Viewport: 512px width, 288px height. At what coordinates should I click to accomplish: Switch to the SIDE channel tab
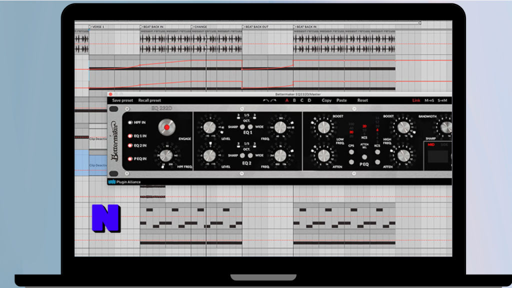tap(444, 144)
